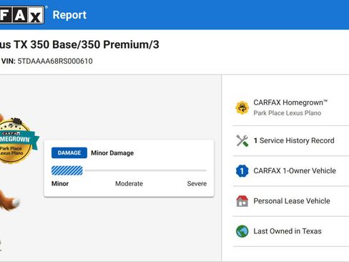Click the Severe severity label
349x262 pixels.
coord(197,184)
